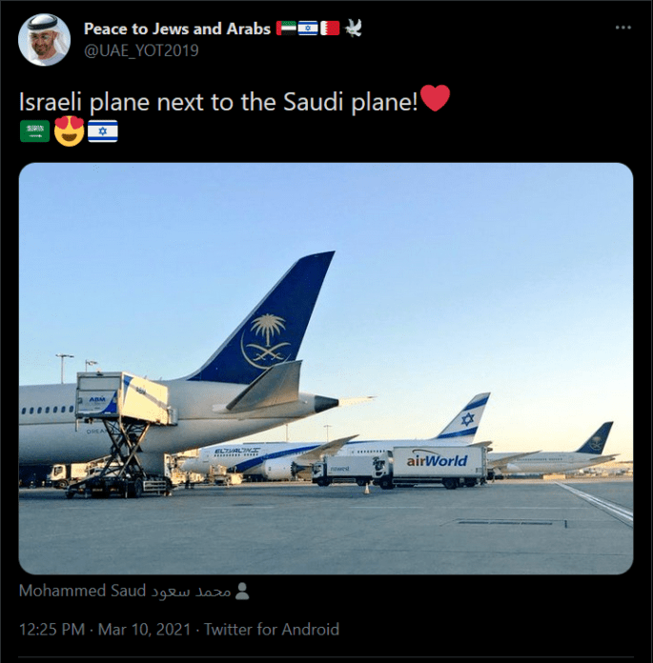Image resolution: width=653 pixels, height=663 pixels.
Task: Open the three-dot more options menu
Action: [623, 28]
